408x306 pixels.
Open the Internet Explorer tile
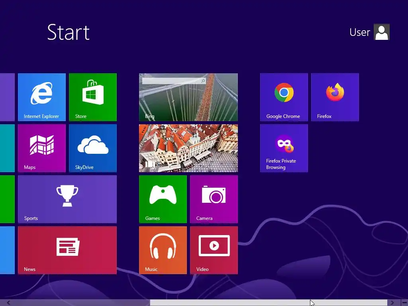click(41, 97)
